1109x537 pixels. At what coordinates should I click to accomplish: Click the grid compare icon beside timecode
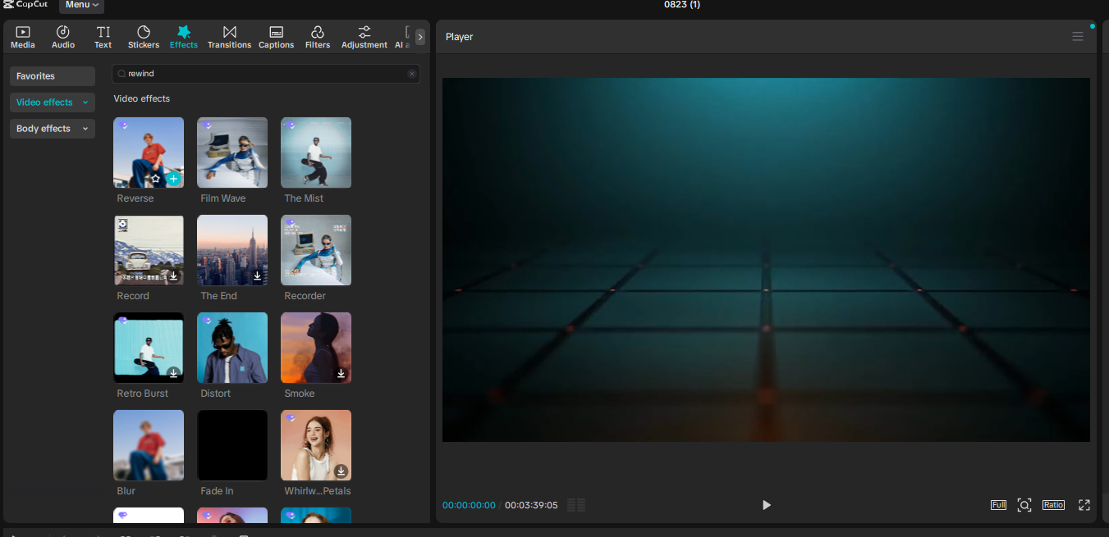[576, 505]
